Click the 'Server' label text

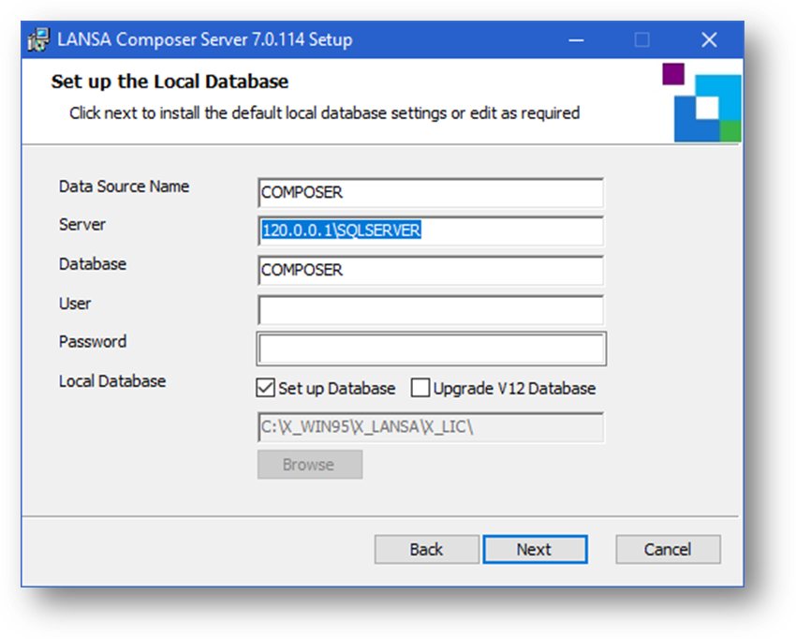[82, 225]
